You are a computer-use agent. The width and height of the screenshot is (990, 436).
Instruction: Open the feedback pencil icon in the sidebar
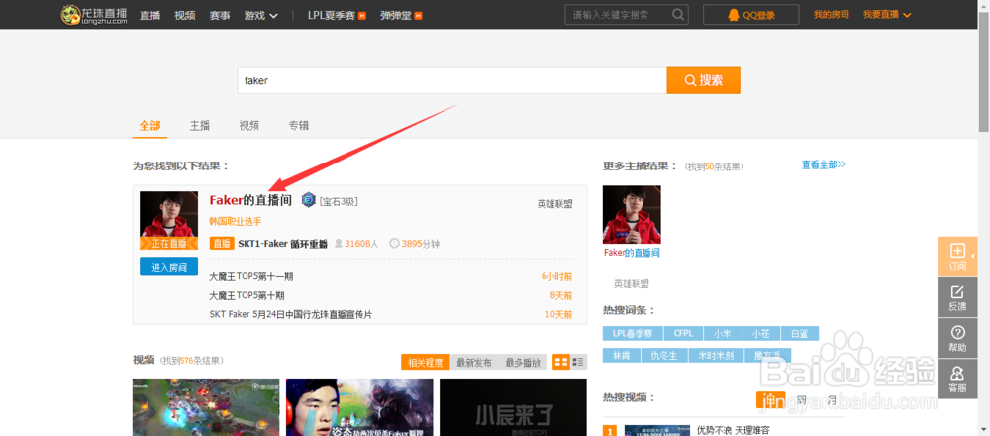pos(957,291)
